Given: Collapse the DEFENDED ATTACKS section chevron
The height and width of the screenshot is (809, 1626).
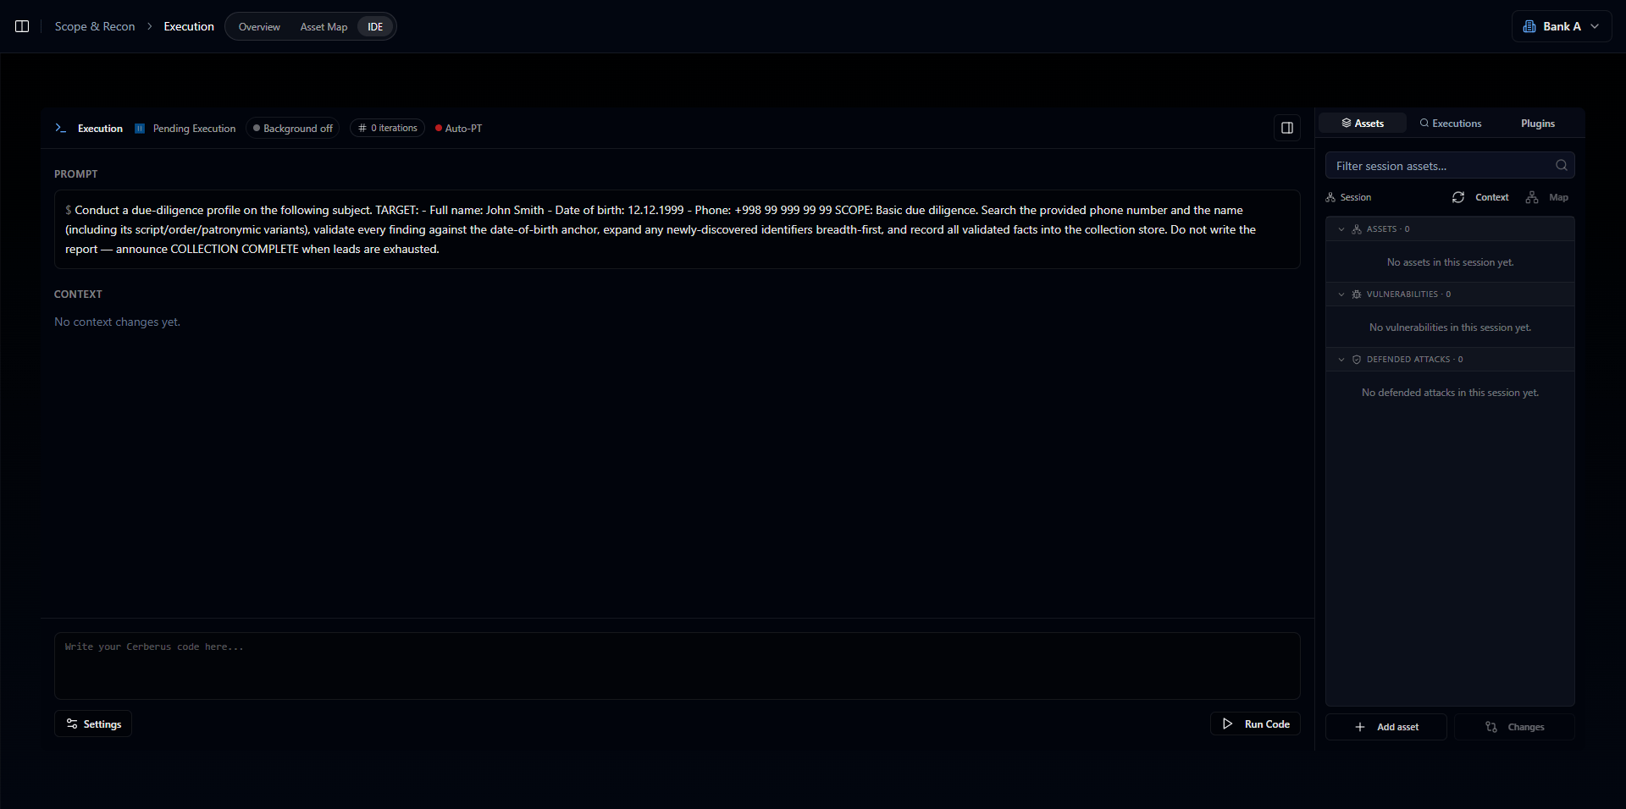Looking at the screenshot, I should (1341, 360).
